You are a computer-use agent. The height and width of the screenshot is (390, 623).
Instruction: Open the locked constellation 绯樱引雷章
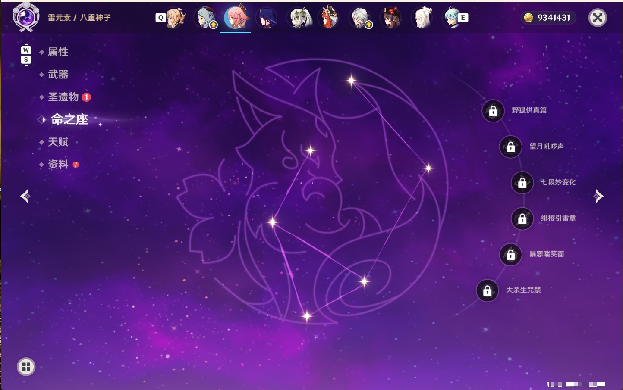(x=522, y=218)
